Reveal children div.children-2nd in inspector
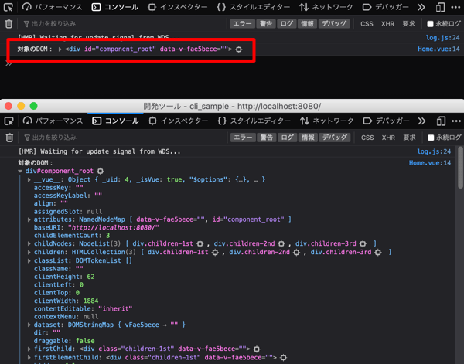The image size is (464, 364). (x=296, y=252)
